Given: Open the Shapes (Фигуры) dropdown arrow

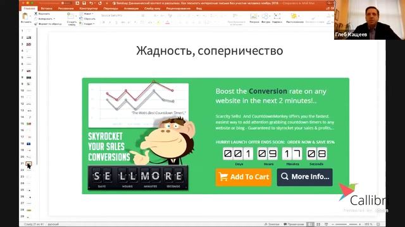Looking at the screenshot, I should (270, 16).
